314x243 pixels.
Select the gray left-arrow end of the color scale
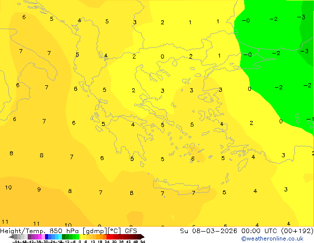pos(11,237)
